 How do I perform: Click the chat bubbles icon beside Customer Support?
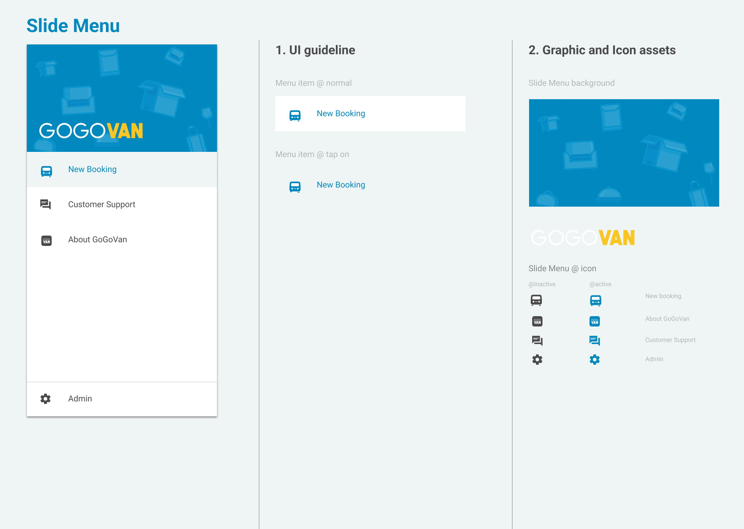click(45, 204)
